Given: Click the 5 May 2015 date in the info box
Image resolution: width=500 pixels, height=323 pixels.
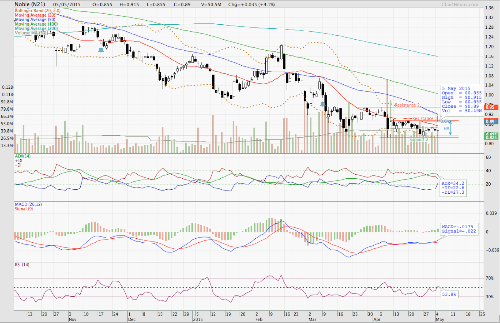Looking at the screenshot, I should tap(456, 88).
